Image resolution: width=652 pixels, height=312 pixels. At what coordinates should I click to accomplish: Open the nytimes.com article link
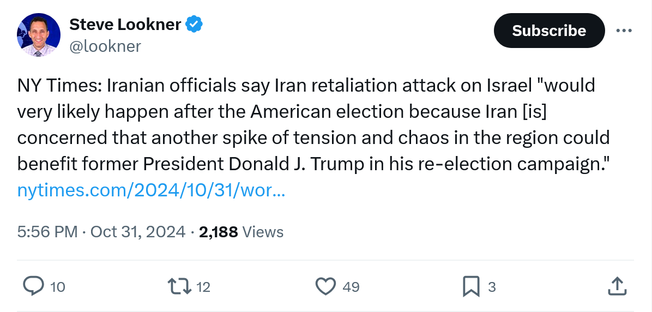(x=151, y=190)
